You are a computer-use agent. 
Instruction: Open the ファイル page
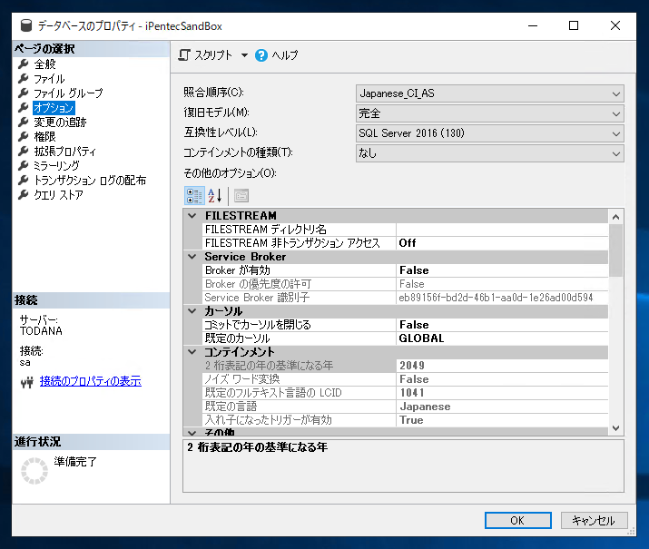click(49, 79)
